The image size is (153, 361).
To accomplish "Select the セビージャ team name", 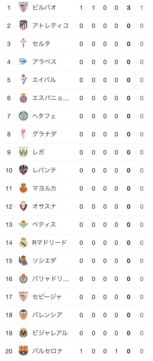I will click(x=47, y=297).
